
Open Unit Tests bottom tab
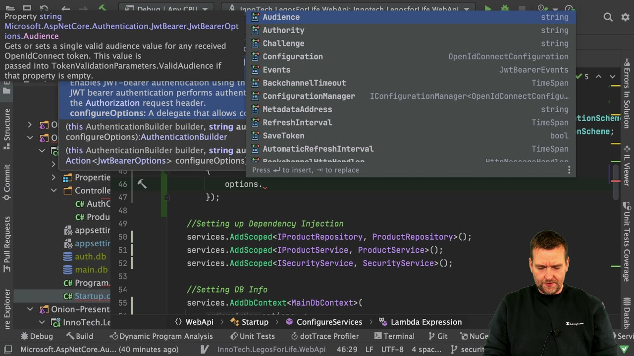(252, 336)
